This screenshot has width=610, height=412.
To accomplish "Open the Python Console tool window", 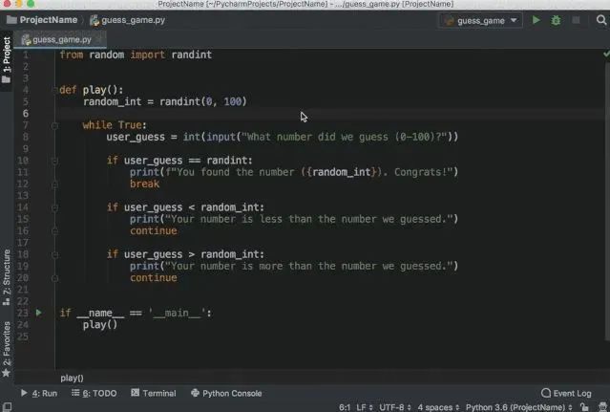I will tap(226, 393).
